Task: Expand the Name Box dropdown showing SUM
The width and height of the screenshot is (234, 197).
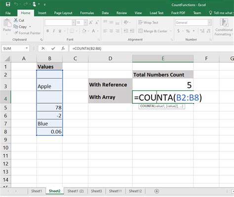Action: (x=27, y=48)
